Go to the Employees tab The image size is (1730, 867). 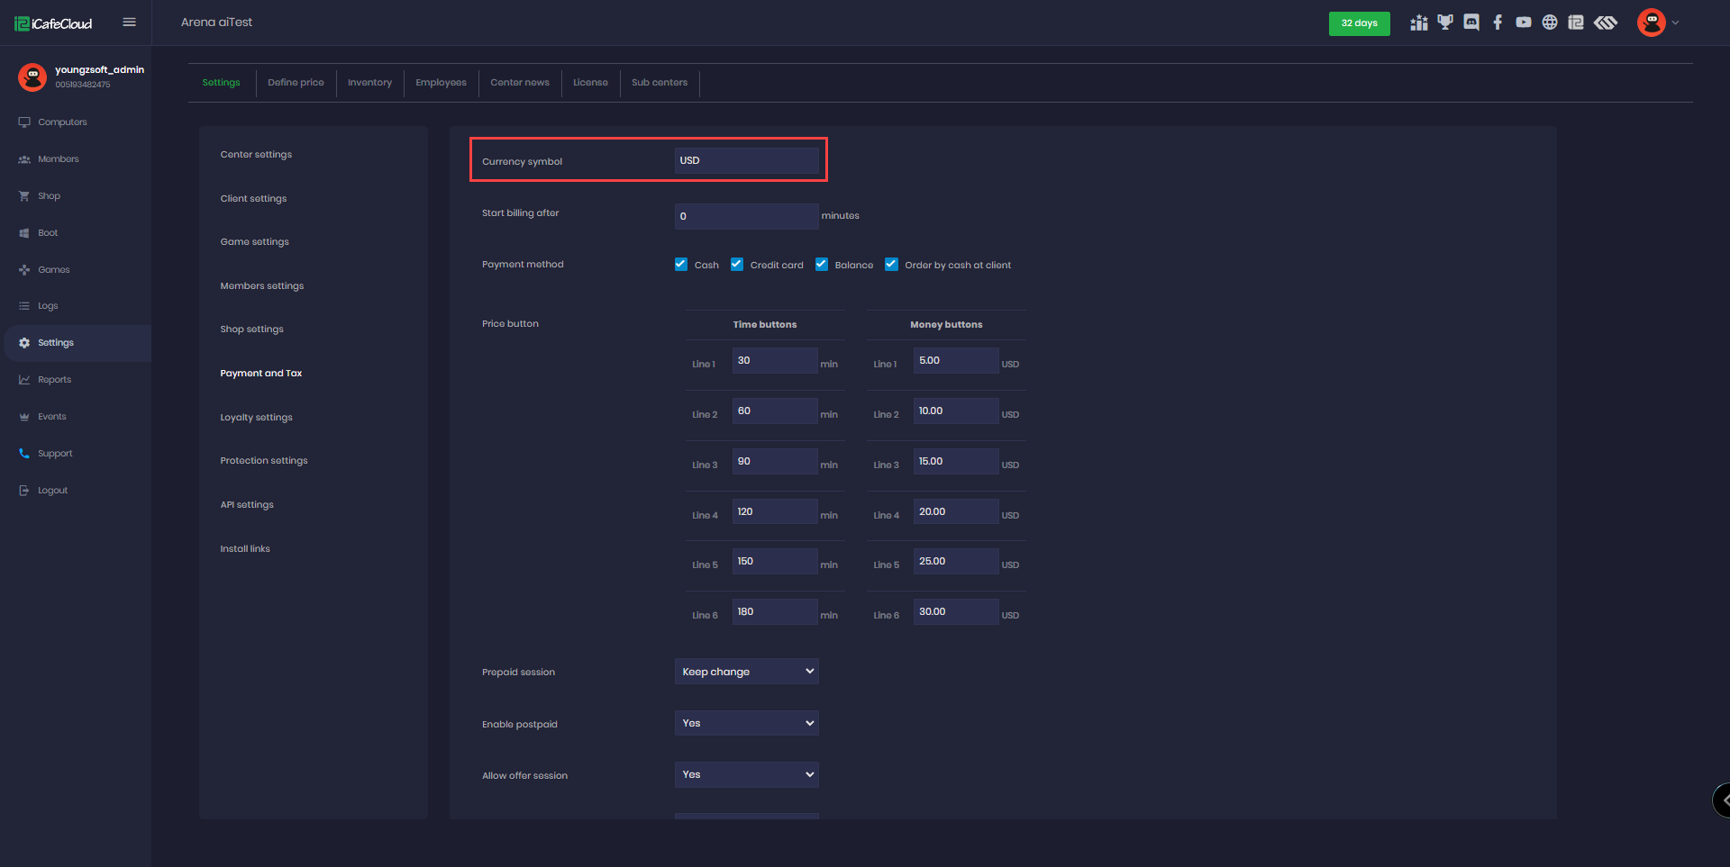[x=441, y=83]
